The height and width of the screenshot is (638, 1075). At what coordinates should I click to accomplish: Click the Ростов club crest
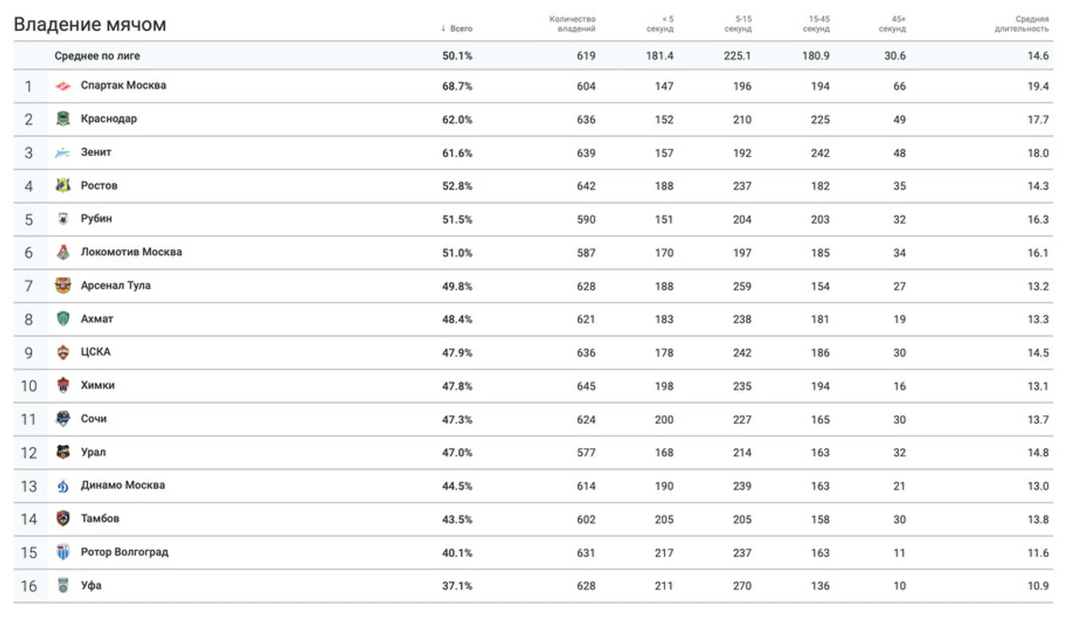click(63, 186)
